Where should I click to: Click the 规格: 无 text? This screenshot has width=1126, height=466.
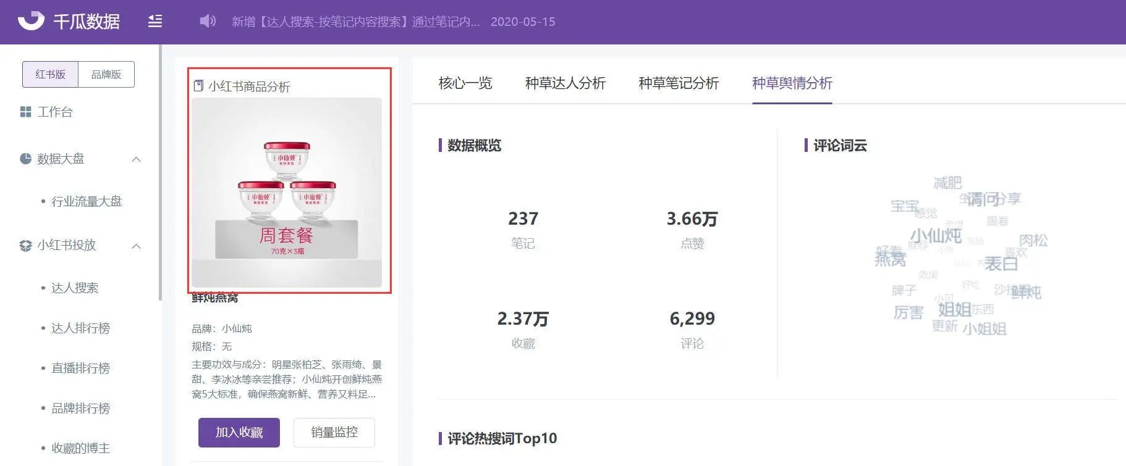tap(212, 346)
